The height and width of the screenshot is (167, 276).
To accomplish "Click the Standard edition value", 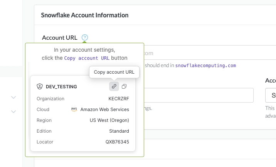I will click(119, 131).
